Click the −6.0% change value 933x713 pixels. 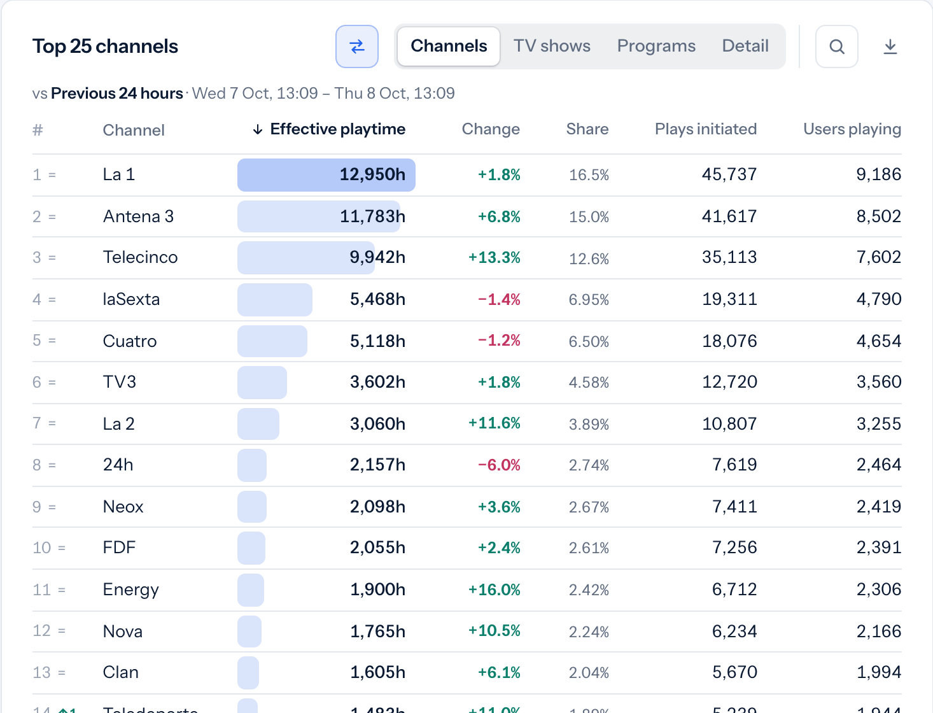(499, 465)
